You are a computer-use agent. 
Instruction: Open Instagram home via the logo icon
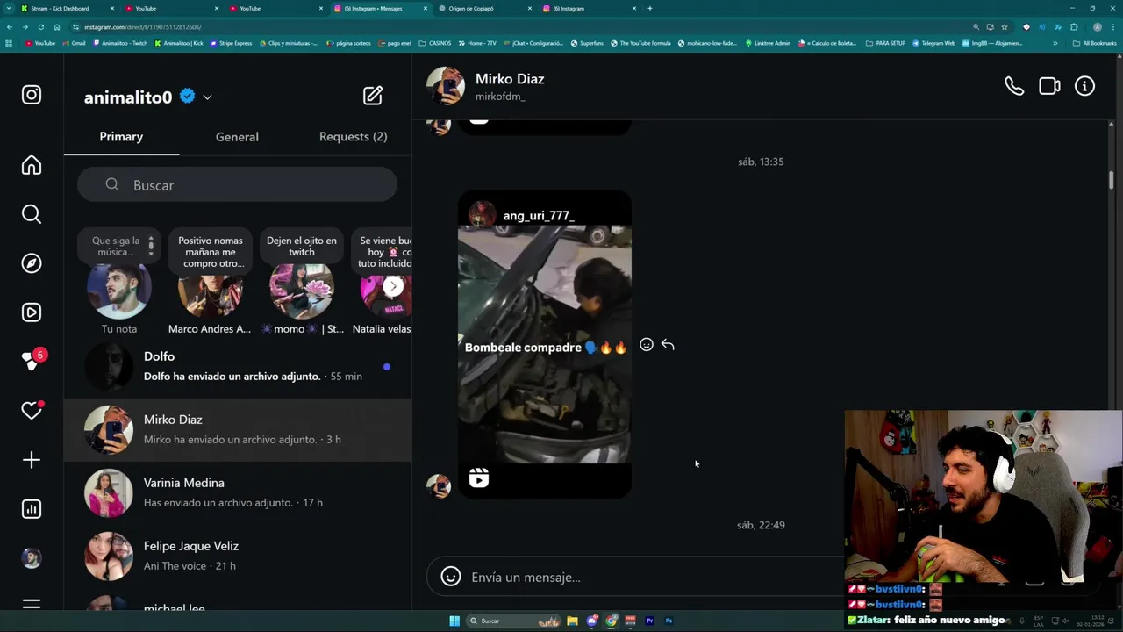(32, 95)
